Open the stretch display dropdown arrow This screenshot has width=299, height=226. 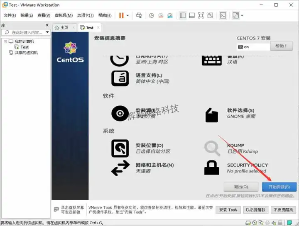tap(242, 15)
